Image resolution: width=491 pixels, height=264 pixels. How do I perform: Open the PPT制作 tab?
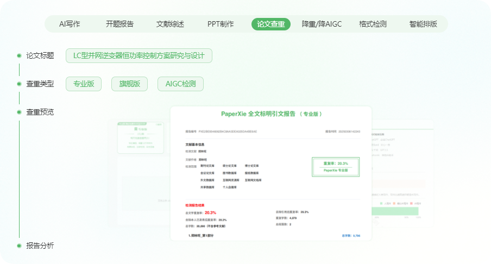[x=221, y=24]
